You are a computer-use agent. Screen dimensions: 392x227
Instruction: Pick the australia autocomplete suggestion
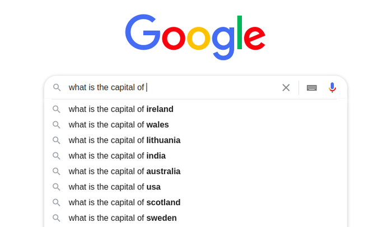[x=196, y=171]
